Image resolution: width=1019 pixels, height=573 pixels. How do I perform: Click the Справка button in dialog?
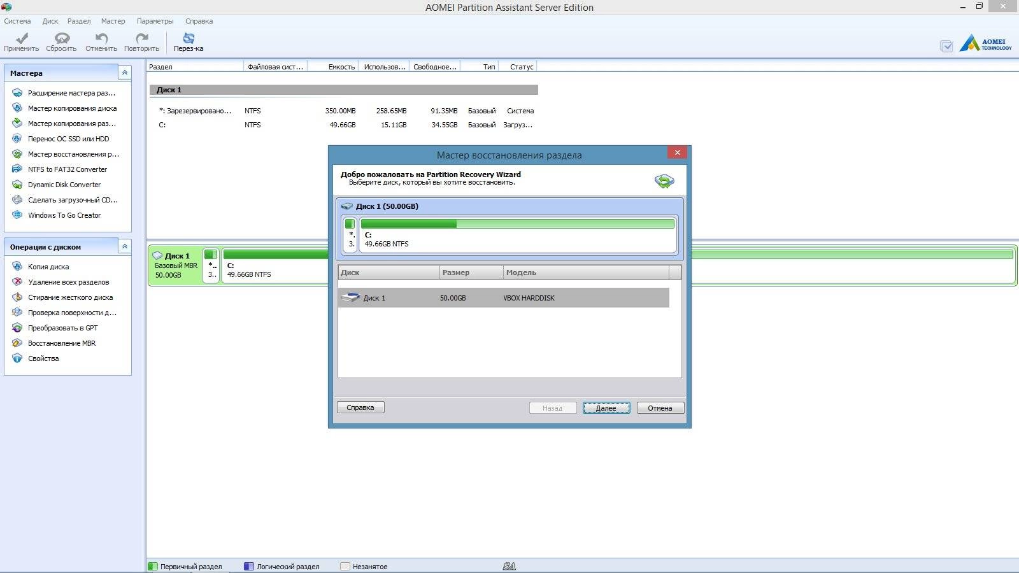point(360,407)
